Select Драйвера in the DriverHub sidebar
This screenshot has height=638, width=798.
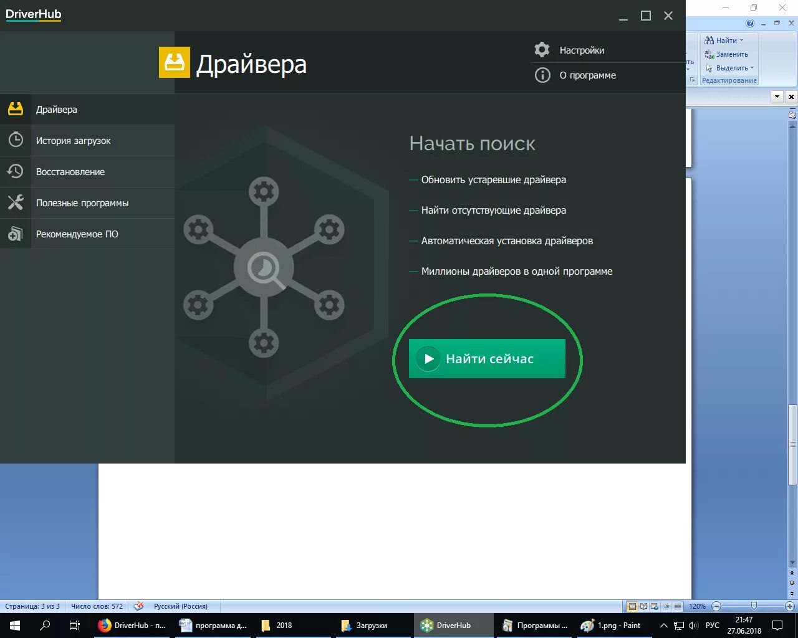coord(87,109)
